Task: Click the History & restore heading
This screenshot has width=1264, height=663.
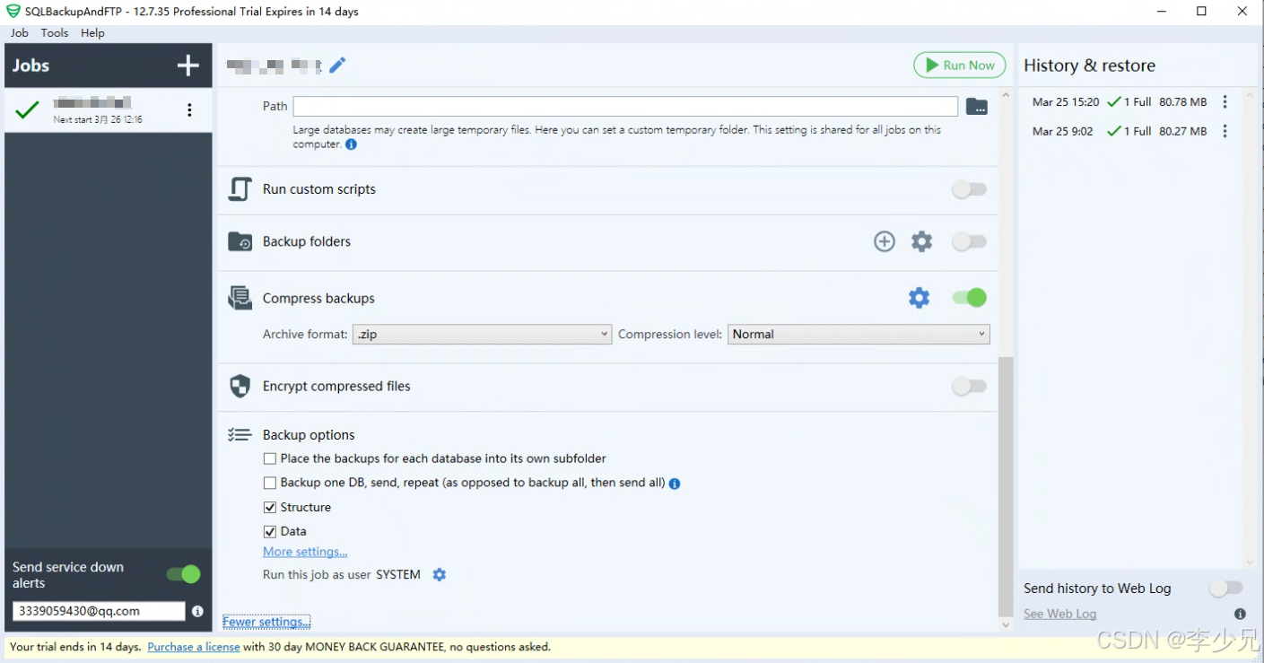Action: point(1089,65)
